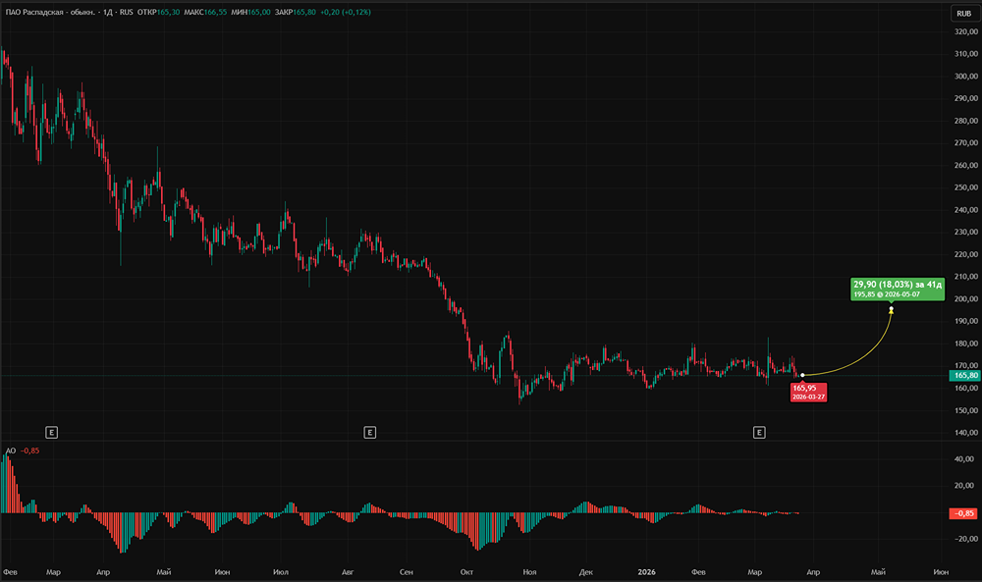Click the Окт month label on time axis
This screenshot has width=982, height=582.
click(x=466, y=572)
